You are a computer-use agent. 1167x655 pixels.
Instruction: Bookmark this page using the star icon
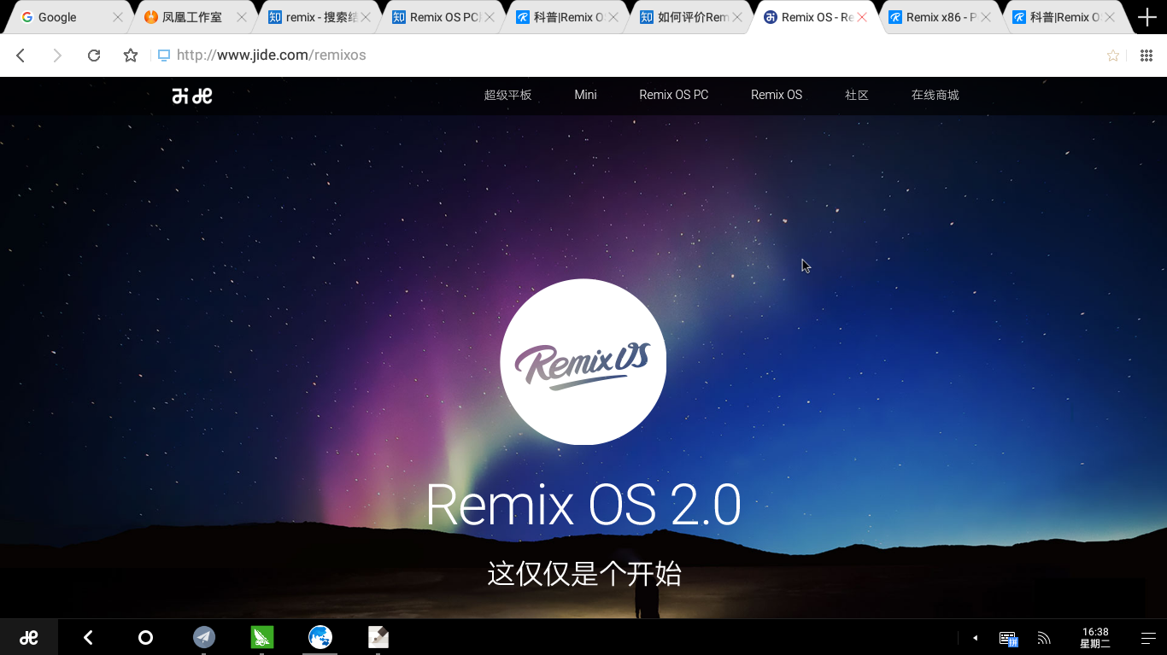point(1112,55)
